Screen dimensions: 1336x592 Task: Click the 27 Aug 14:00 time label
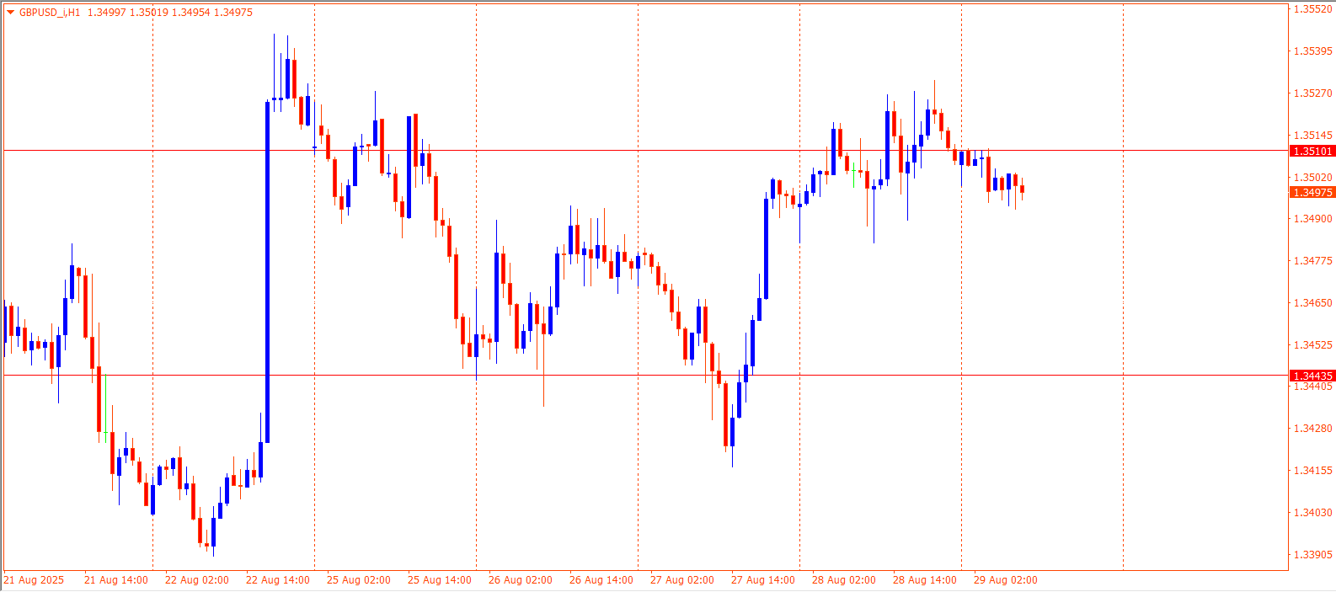(x=763, y=580)
